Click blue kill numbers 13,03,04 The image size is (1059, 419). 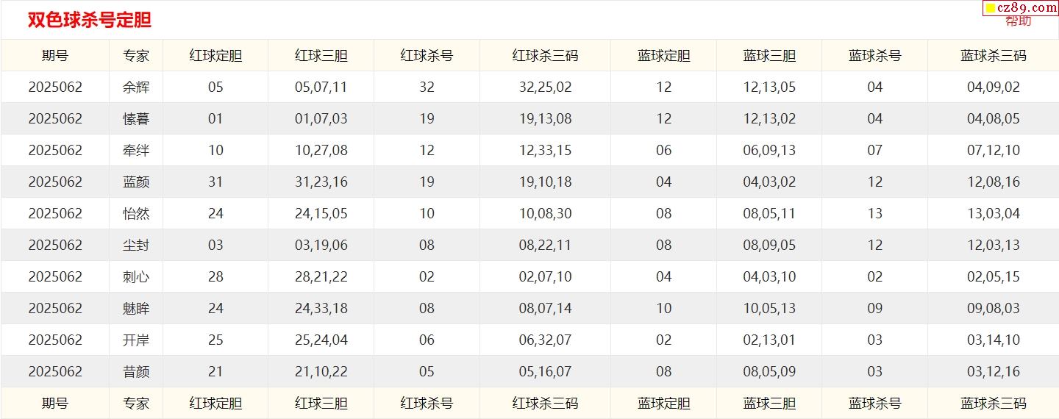pyautogui.click(x=994, y=214)
